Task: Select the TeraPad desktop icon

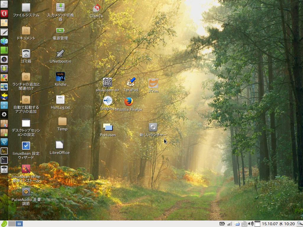Action: (131, 85)
